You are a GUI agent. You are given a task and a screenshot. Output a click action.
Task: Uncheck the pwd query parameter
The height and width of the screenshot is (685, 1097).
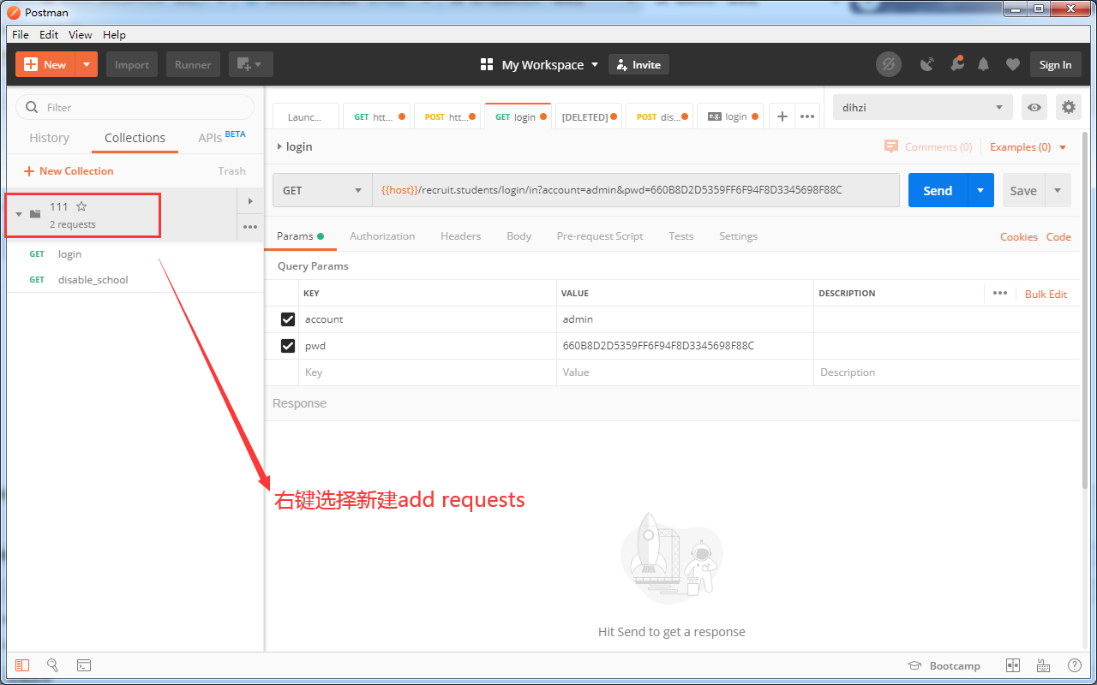click(x=288, y=346)
